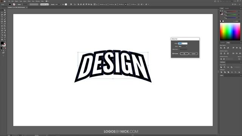The height and width of the screenshot is (136, 242).
Task: Click Horizontal Distribute Right in Align panel
Action: 240,53
